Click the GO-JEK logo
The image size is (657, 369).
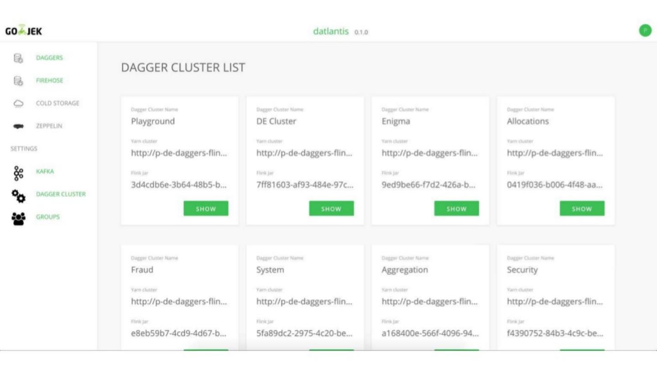pos(23,31)
